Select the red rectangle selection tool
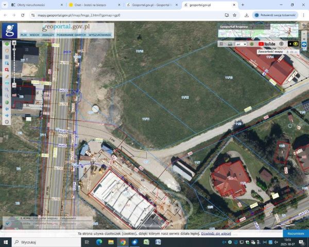Image resolution: width=309 pixels, height=247 pixels. [7, 70]
